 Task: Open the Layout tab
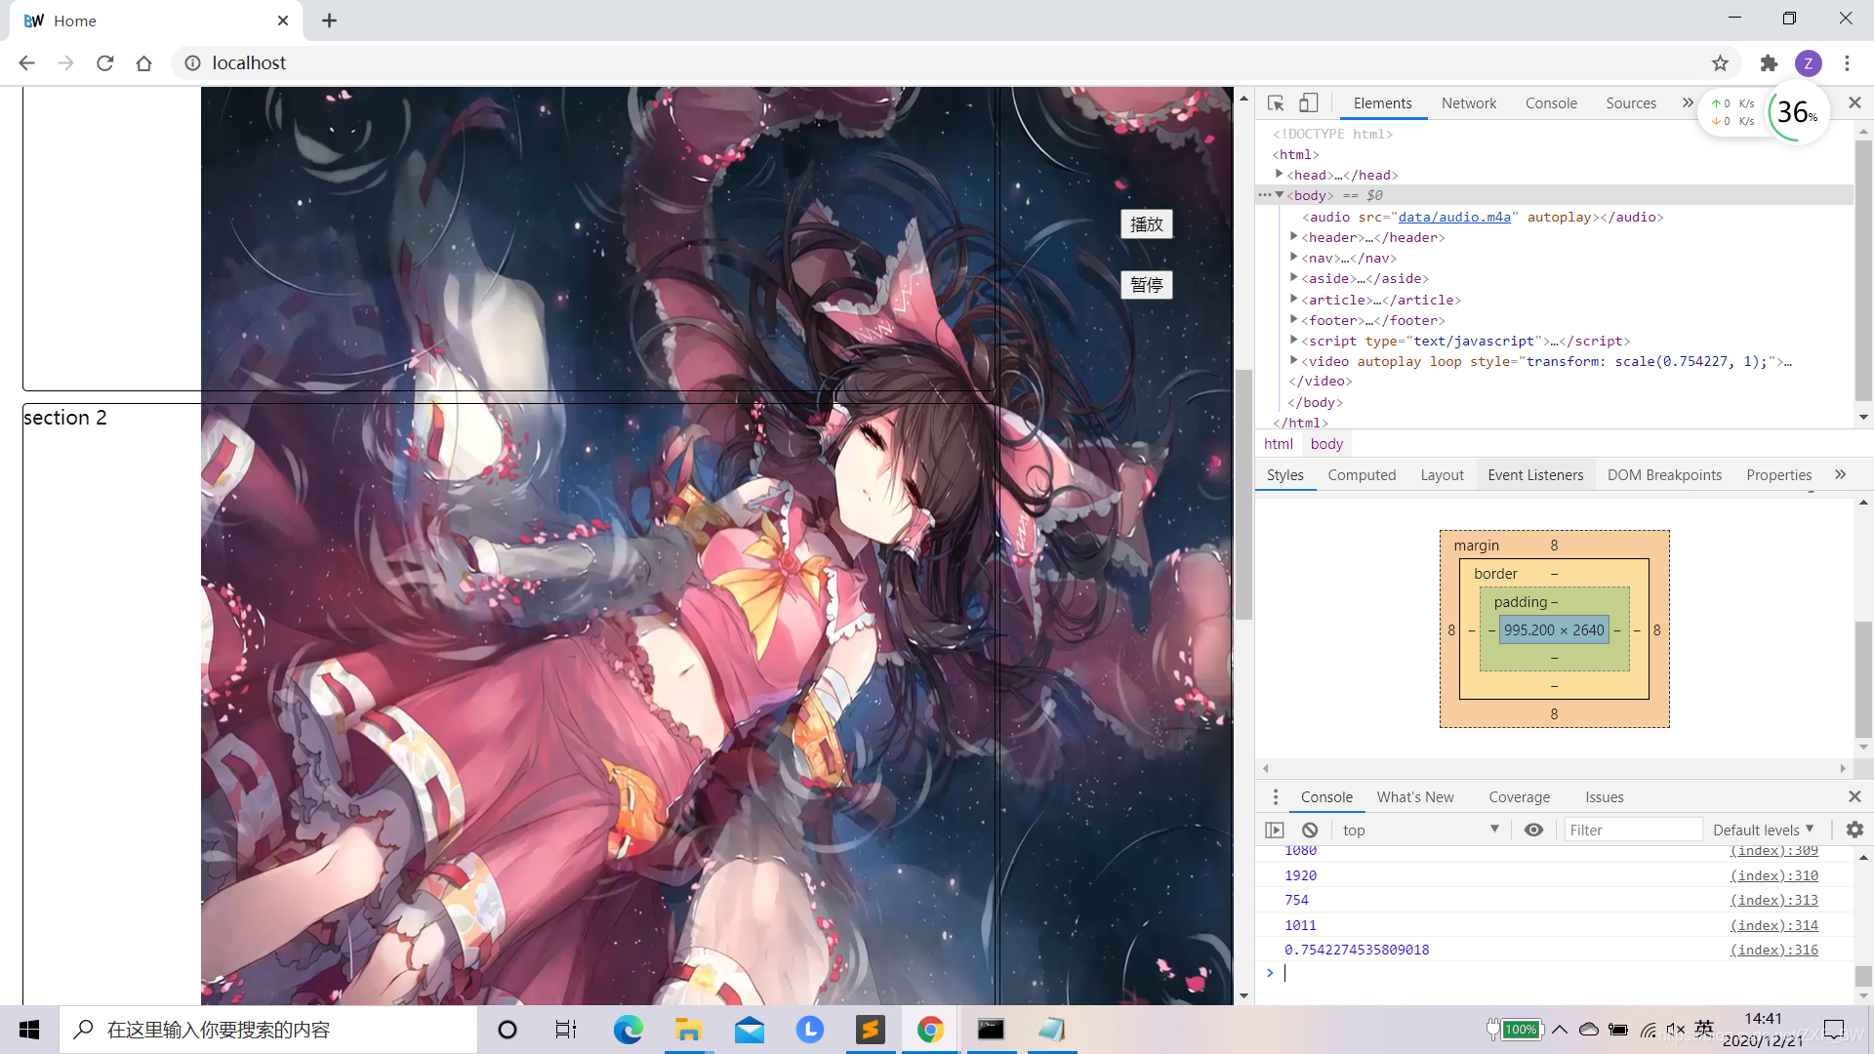click(1442, 475)
